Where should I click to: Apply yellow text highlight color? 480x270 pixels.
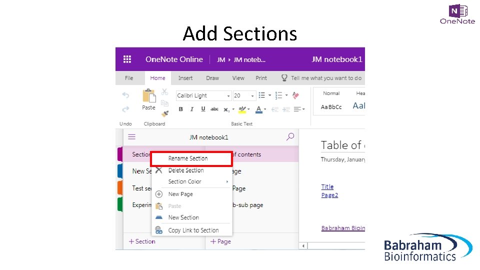point(242,109)
